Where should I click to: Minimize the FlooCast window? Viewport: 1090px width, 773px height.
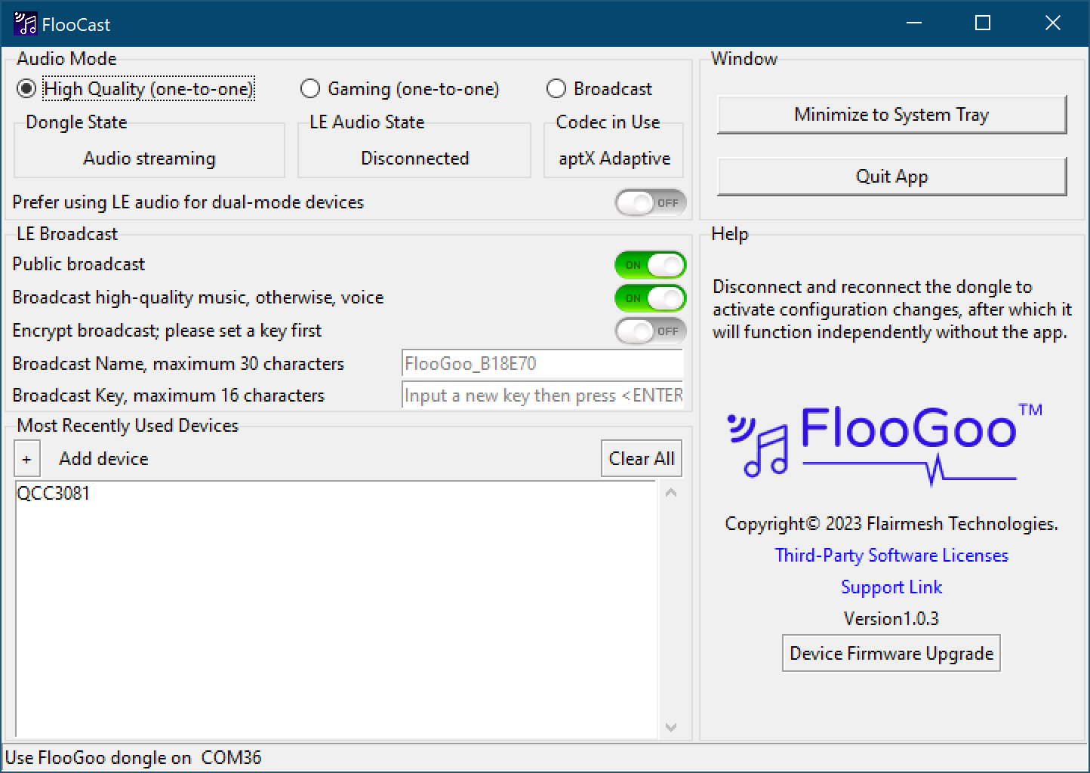tap(914, 24)
